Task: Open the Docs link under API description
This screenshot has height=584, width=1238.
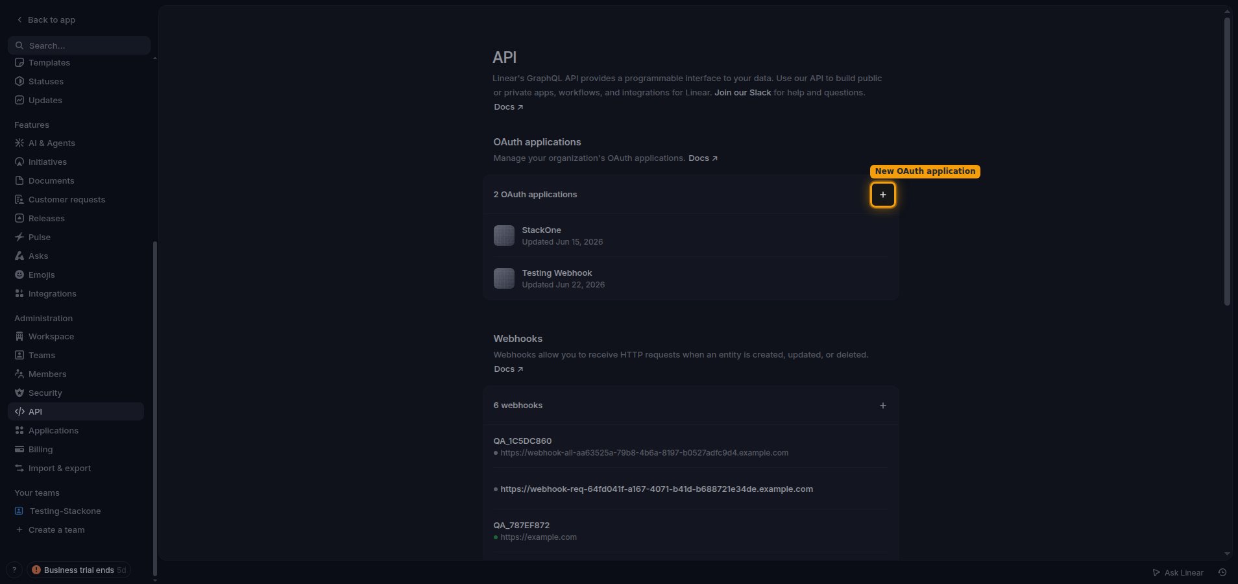Action: point(509,107)
